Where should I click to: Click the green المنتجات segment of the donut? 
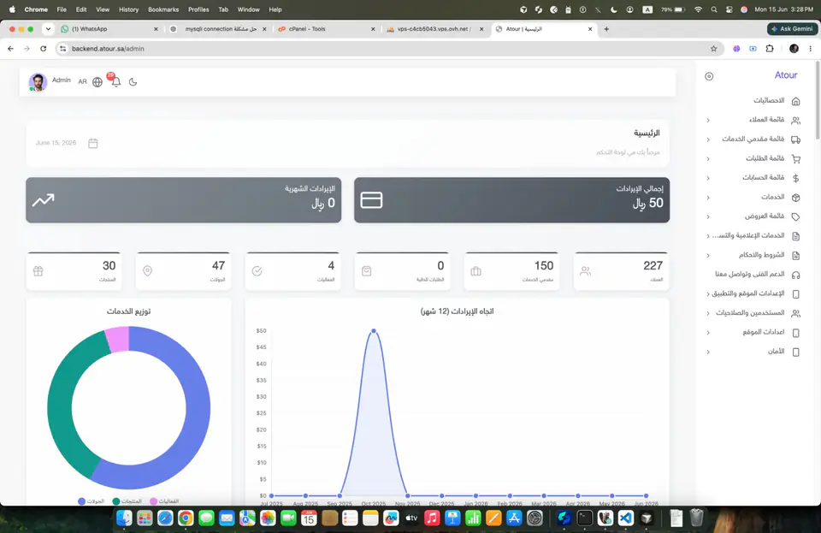[62, 398]
